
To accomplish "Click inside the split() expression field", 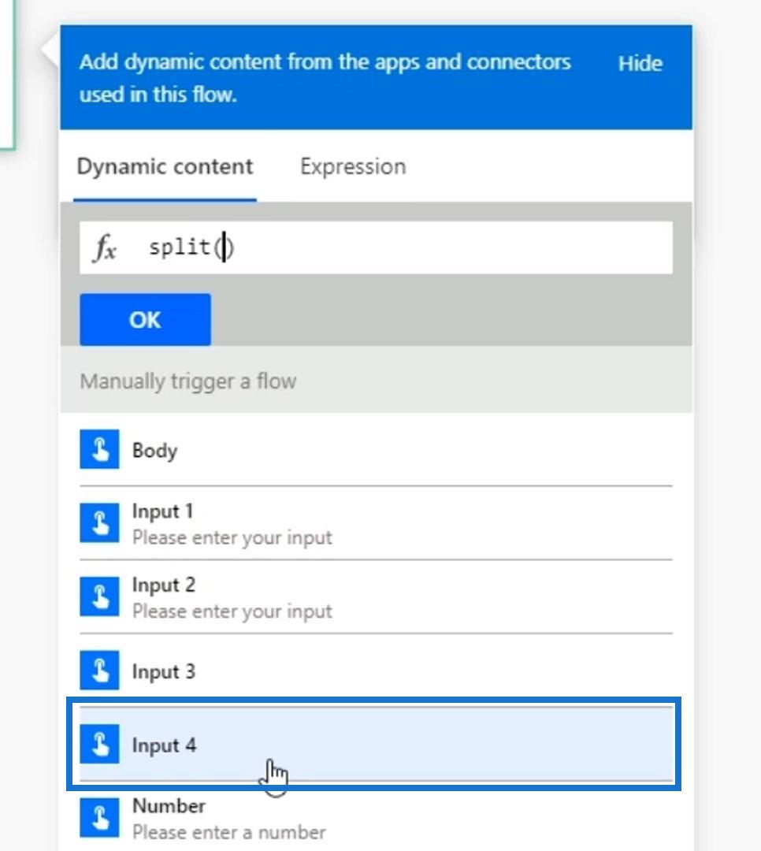I will [x=376, y=247].
